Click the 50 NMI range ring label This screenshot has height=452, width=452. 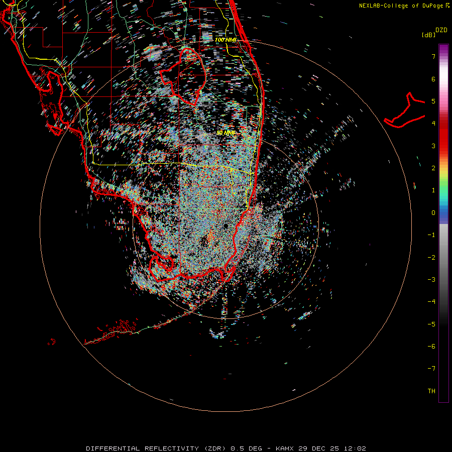(225, 133)
